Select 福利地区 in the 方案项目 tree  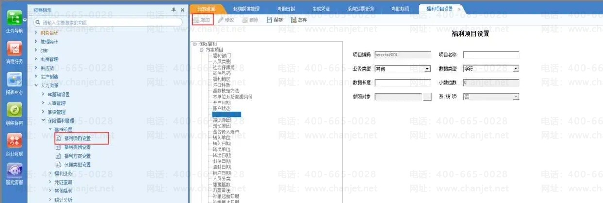pos(221,79)
